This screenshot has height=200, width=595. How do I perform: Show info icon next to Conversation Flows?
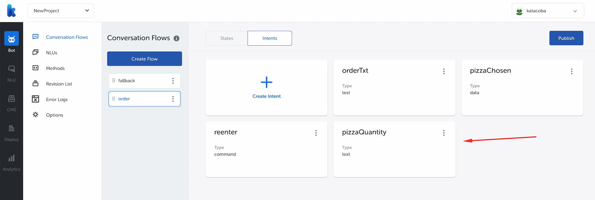click(176, 38)
